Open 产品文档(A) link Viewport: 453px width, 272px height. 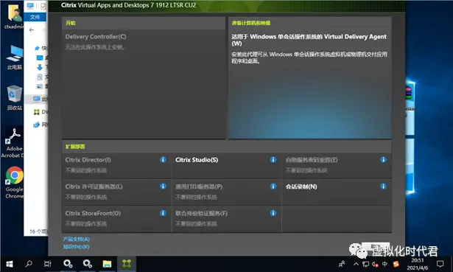click(77, 239)
